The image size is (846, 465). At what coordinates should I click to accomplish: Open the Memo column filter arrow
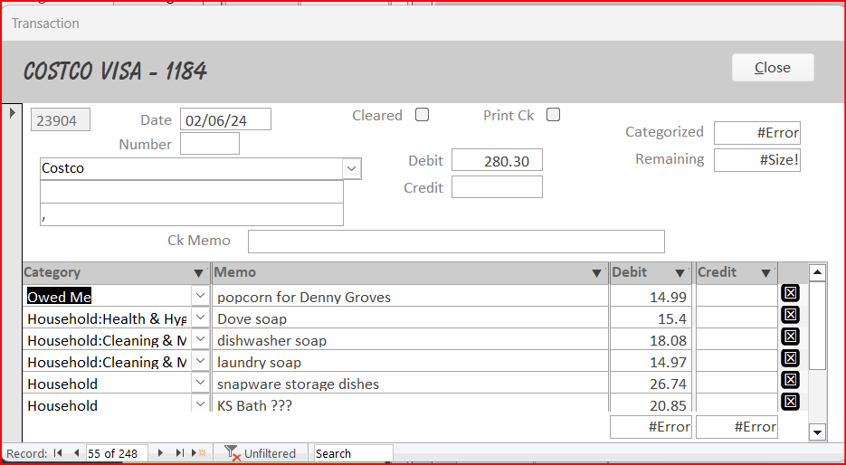[x=597, y=273]
